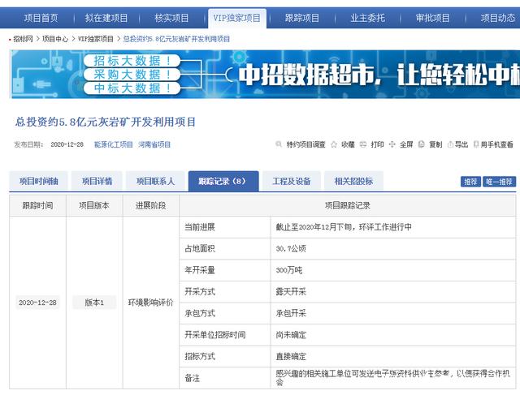Click the 收藏 text link

coord(348,144)
